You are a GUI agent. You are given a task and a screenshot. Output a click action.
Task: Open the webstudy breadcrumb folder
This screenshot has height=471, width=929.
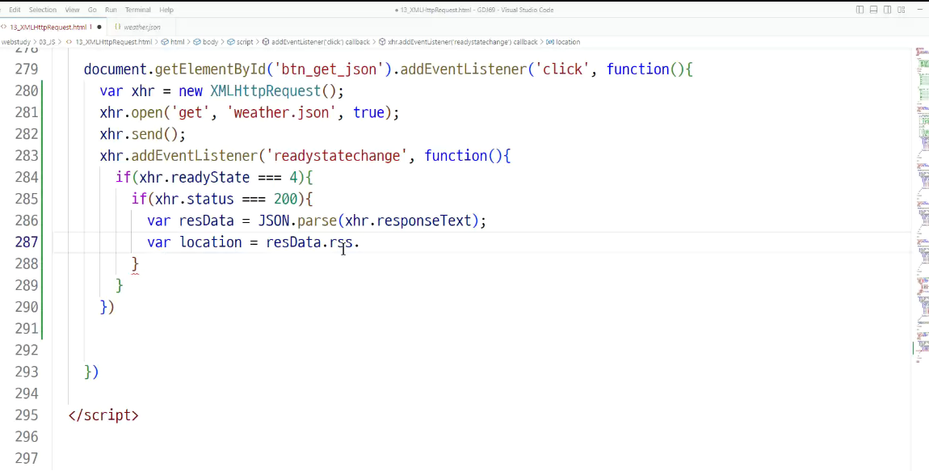[15, 42]
